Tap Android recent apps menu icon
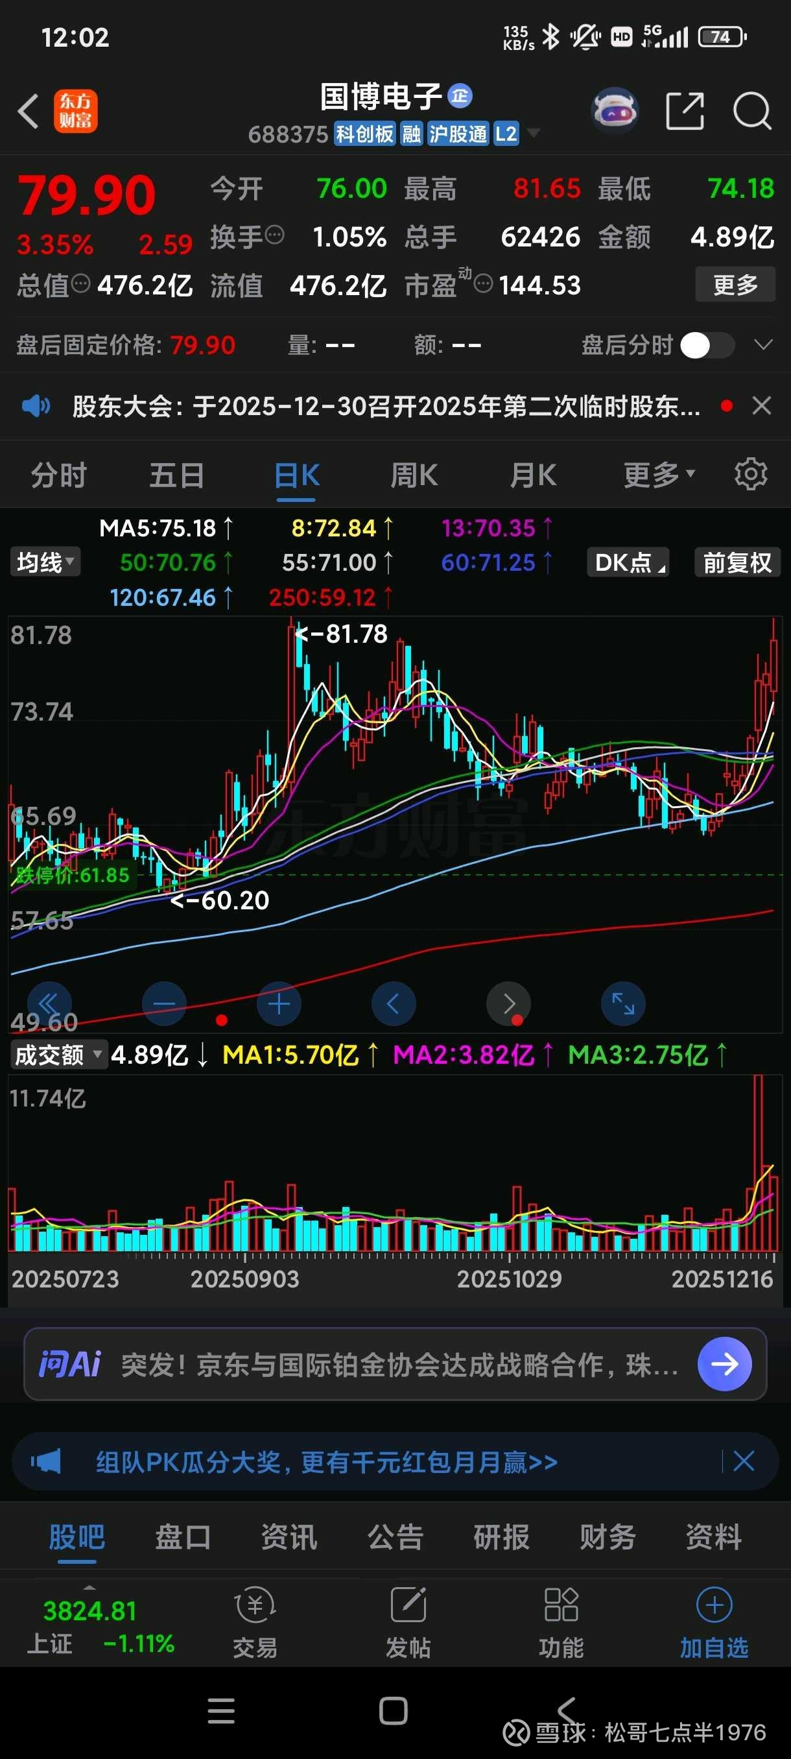791x1759 pixels. [x=221, y=1710]
